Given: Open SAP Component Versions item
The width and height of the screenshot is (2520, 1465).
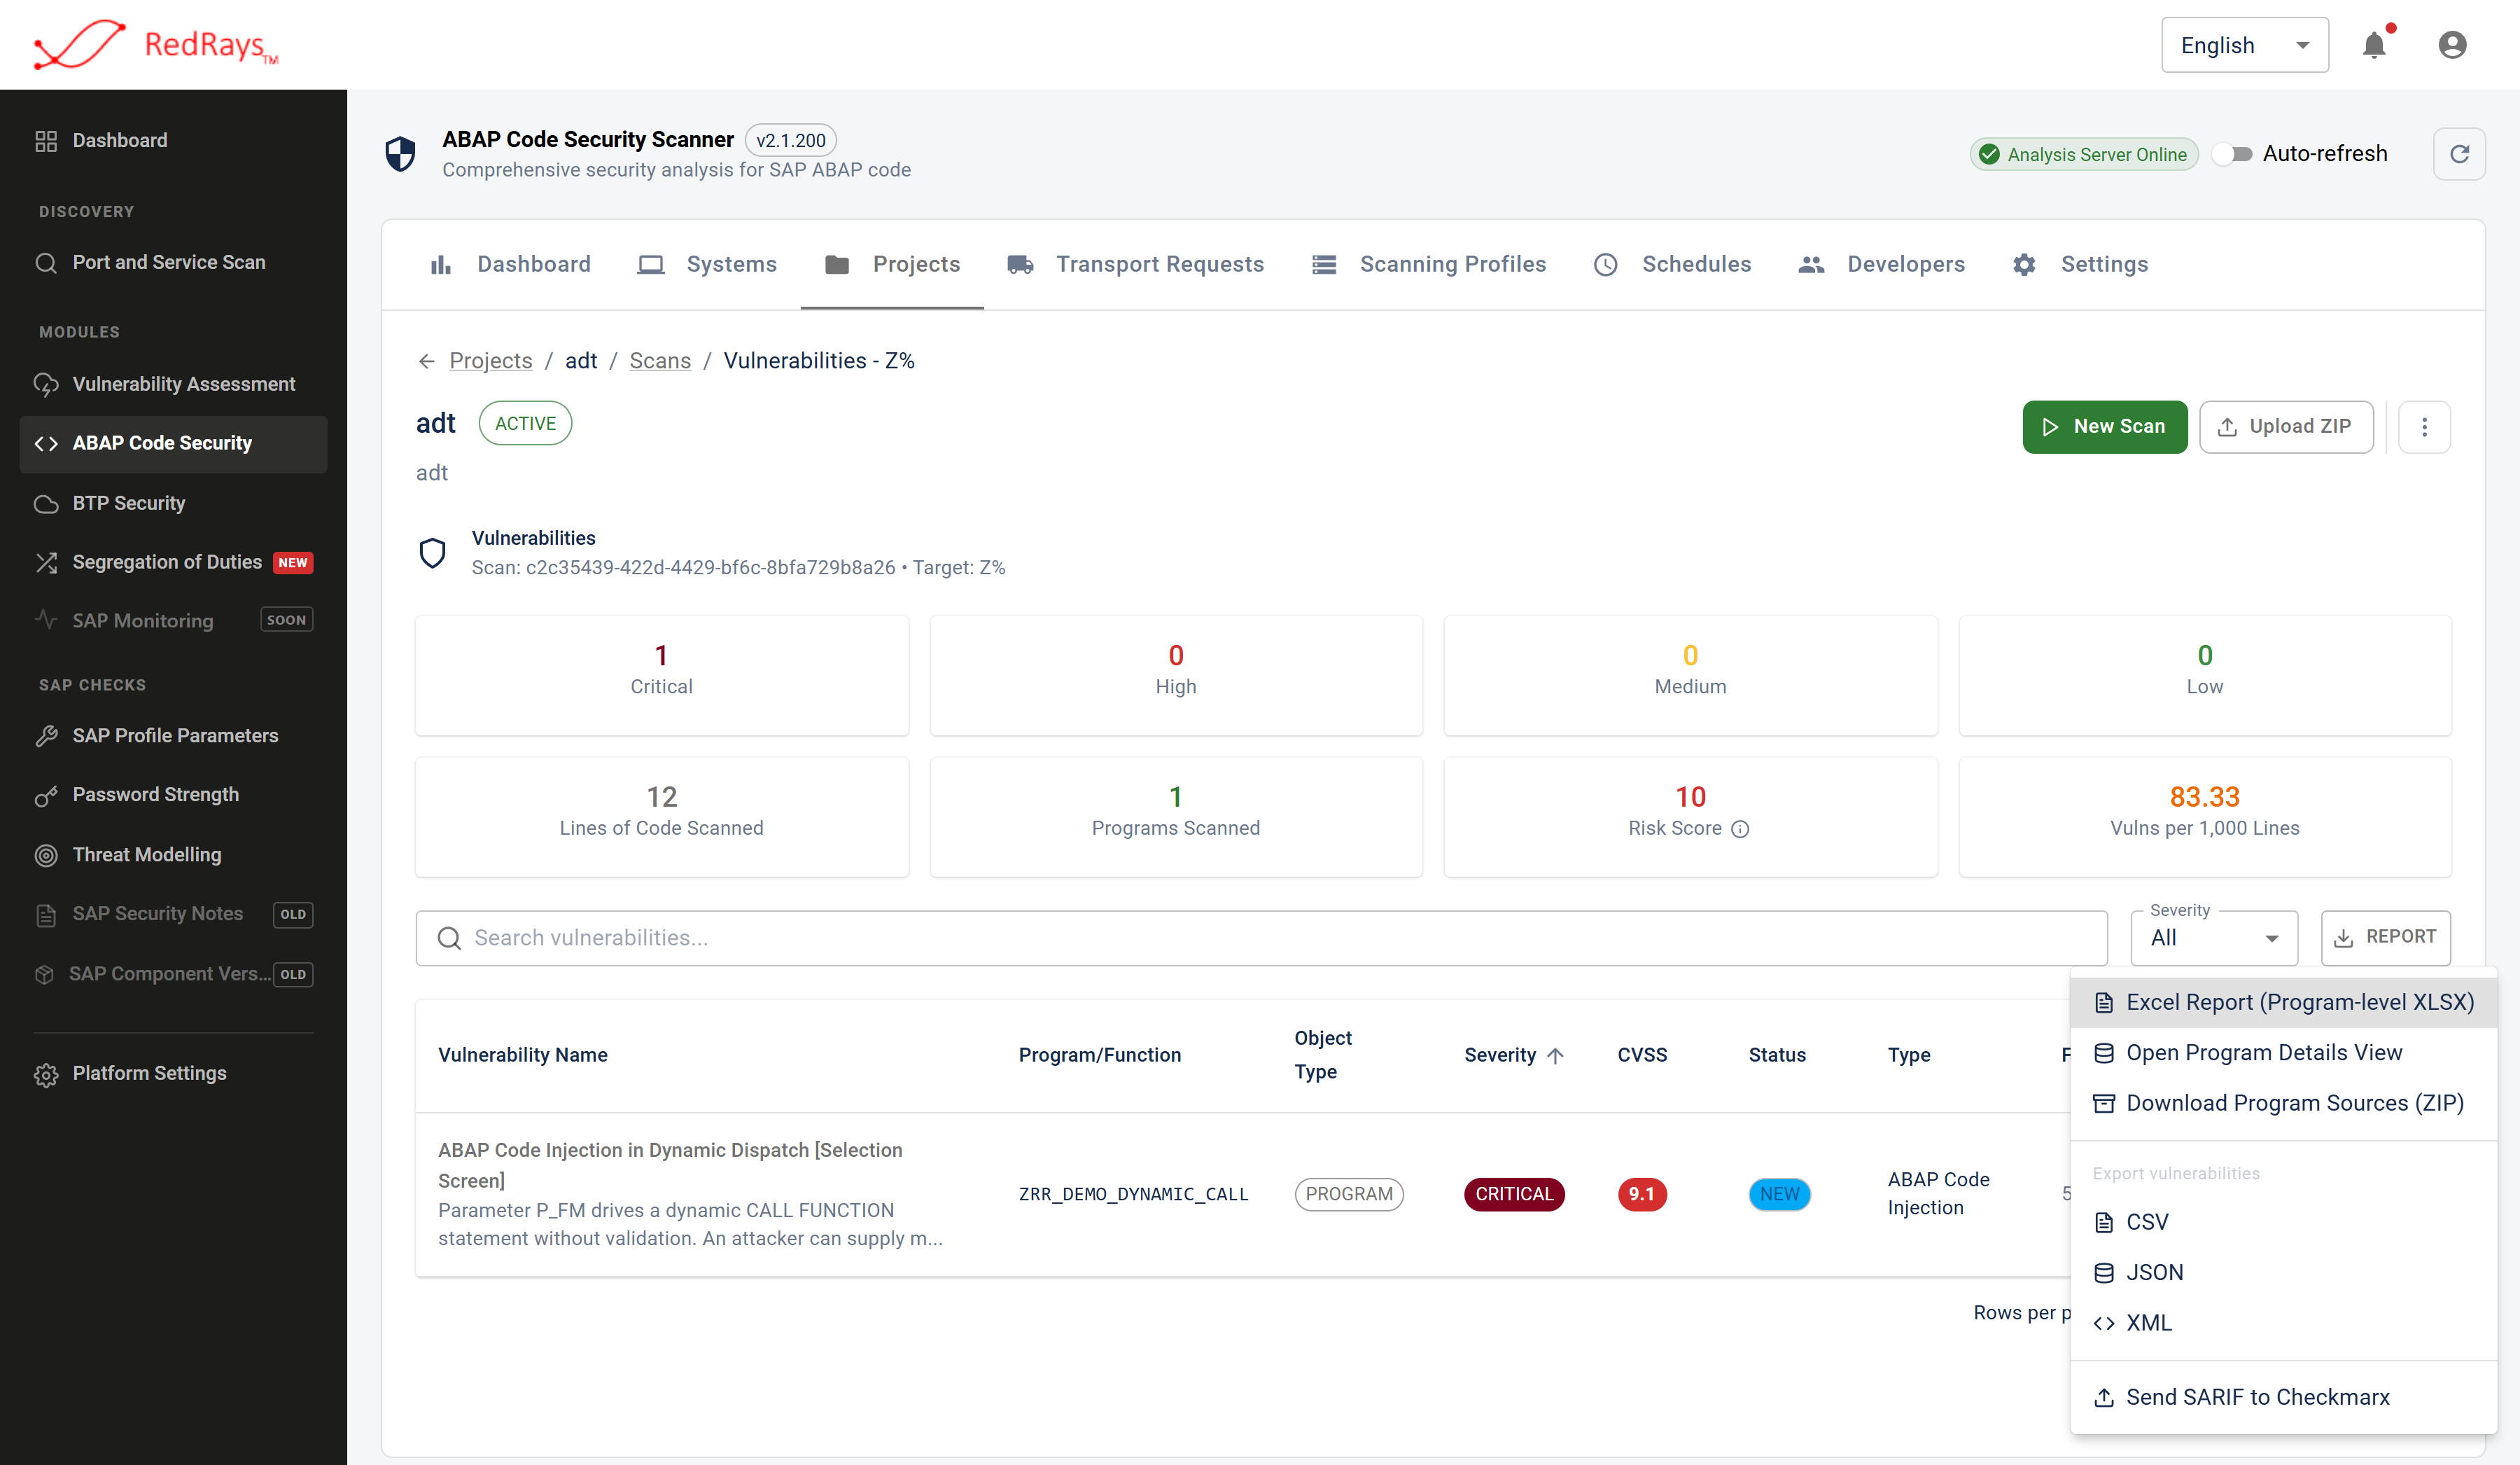Looking at the screenshot, I should coord(173,973).
